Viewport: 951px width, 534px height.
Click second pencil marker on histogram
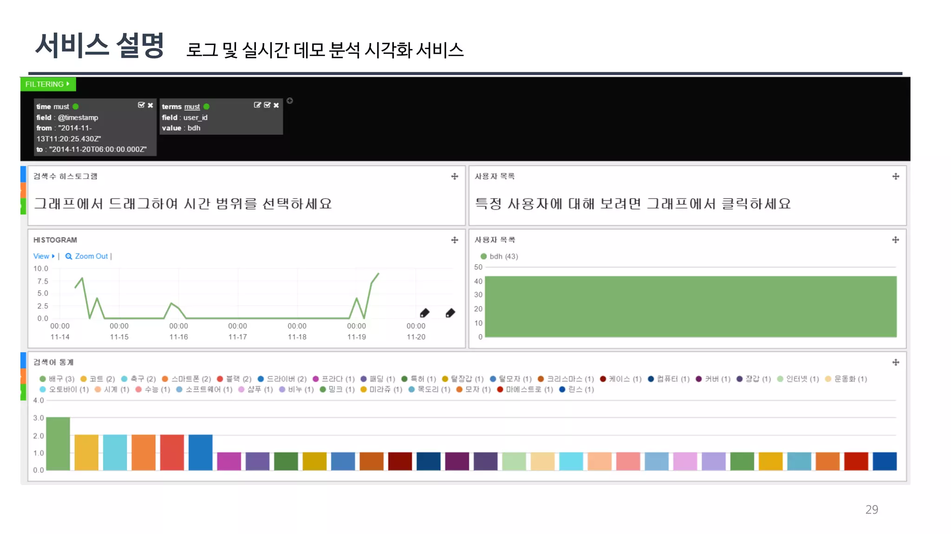click(x=450, y=313)
